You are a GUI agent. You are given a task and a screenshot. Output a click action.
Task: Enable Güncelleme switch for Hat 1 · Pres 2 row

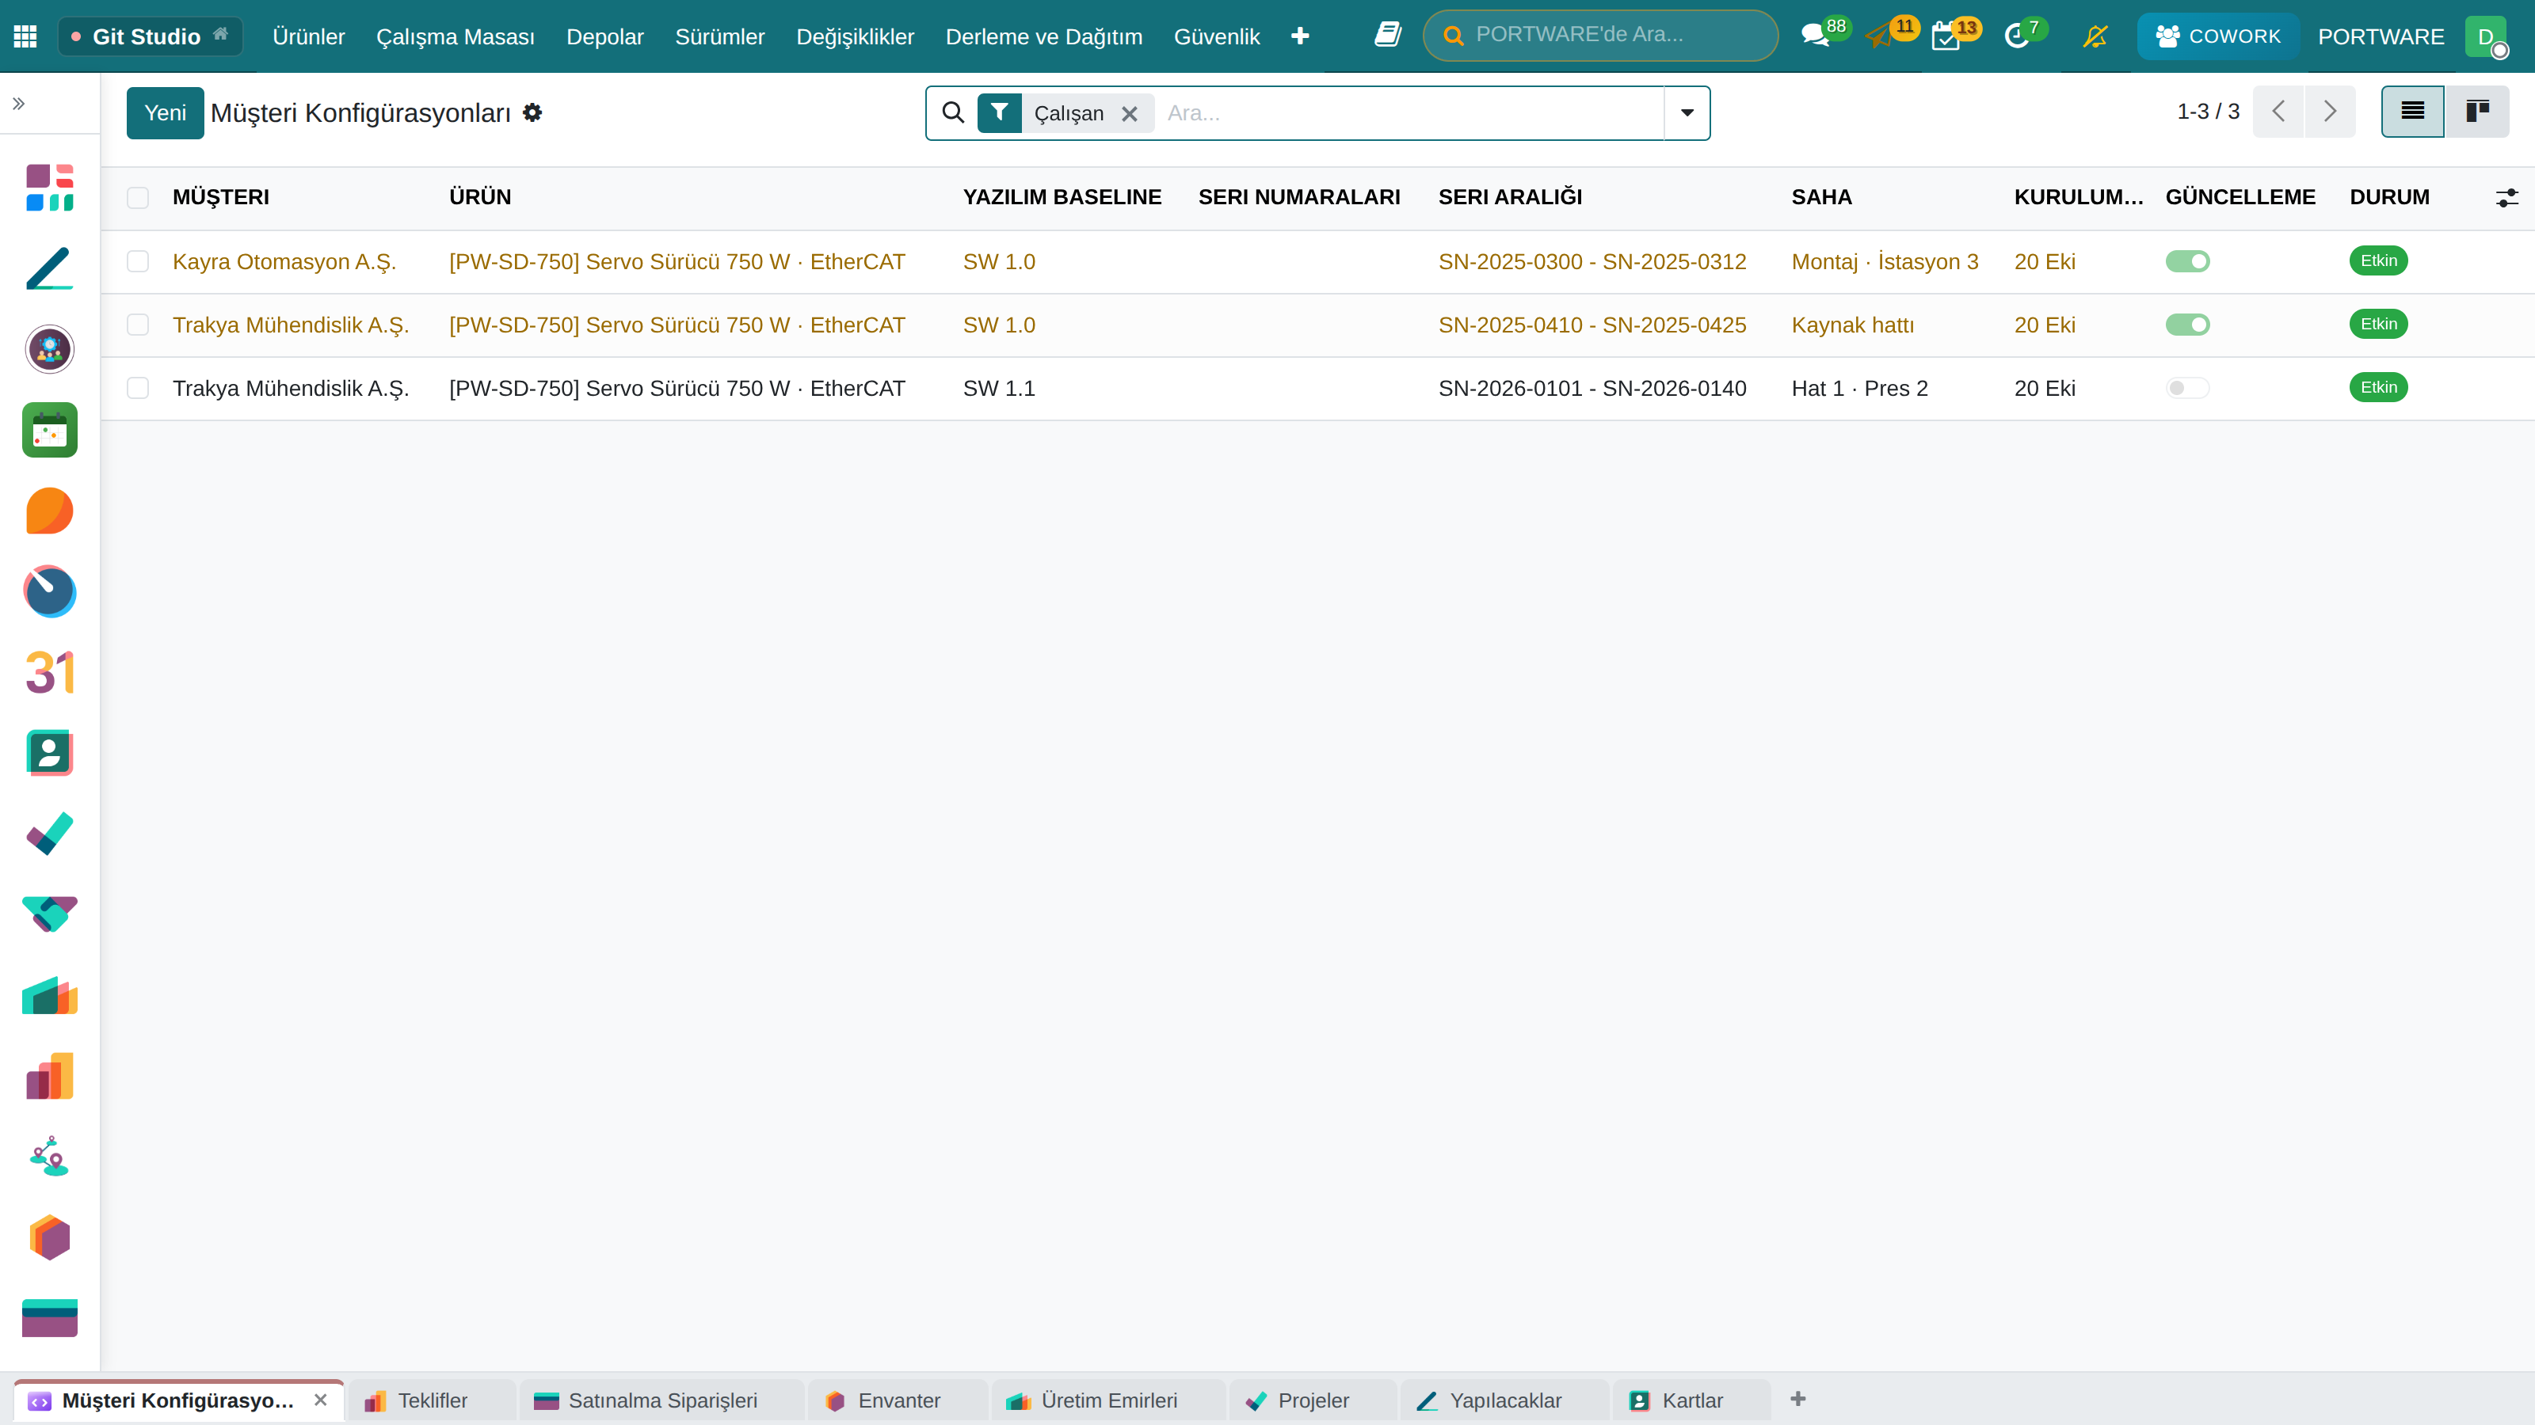[2187, 389]
